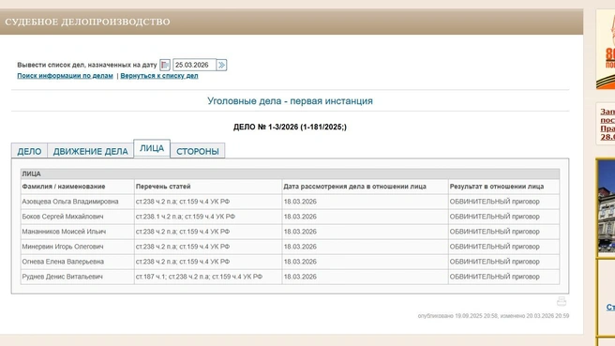Click the go arrow next to date field
Viewport: 615px width, 346px height.
pyautogui.click(x=221, y=65)
